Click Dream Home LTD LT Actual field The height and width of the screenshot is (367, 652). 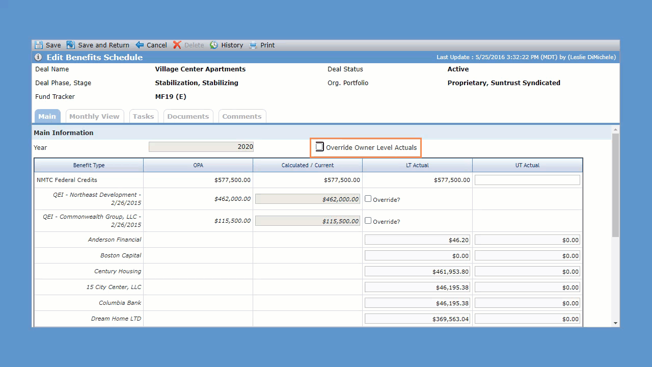point(417,319)
